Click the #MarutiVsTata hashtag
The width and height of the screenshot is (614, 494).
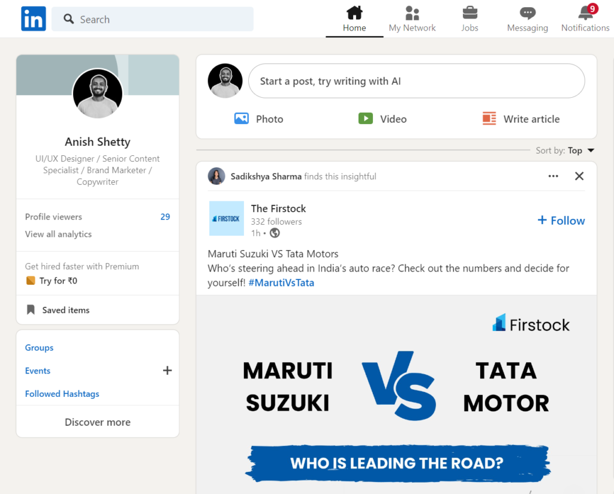281,282
